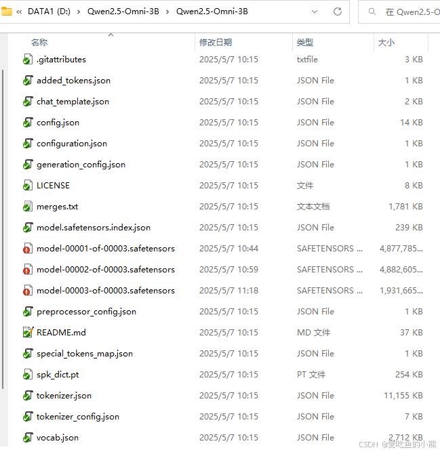The width and height of the screenshot is (440, 452).
Task: Click the folder icon in address bar
Action: 6,12
